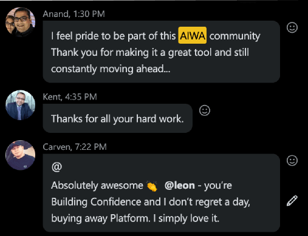The height and width of the screenshot is (236, 308).
Task: React to Anand's message with the smiley icon
Action: point(292,27)
